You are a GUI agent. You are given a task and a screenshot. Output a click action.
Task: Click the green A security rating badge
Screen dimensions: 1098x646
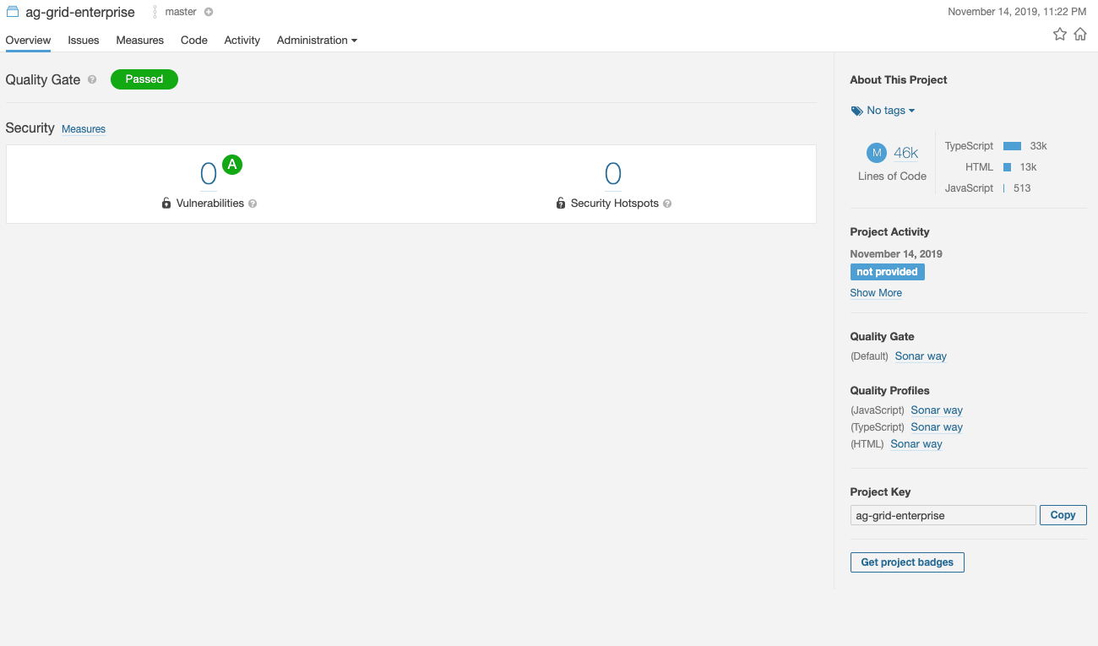point(232,165)
